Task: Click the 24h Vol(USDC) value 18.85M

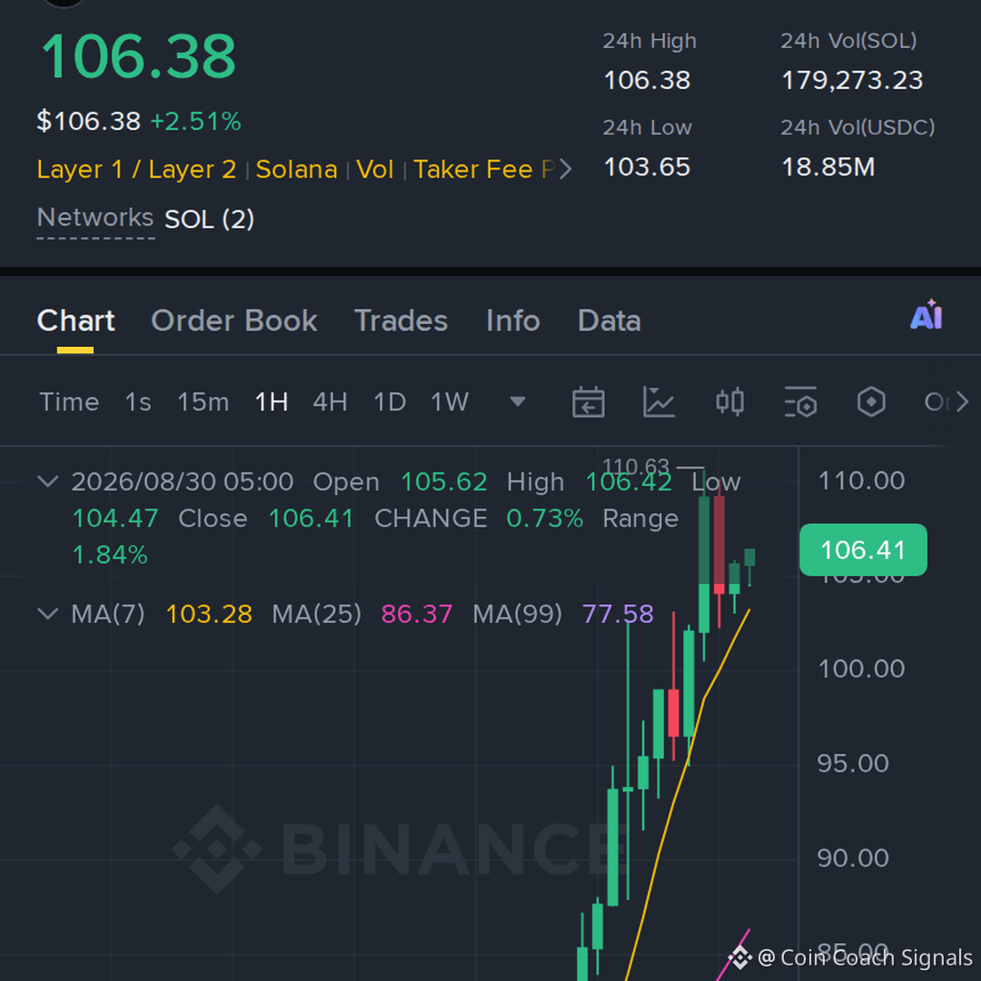Action: click(x=828, y=167)
